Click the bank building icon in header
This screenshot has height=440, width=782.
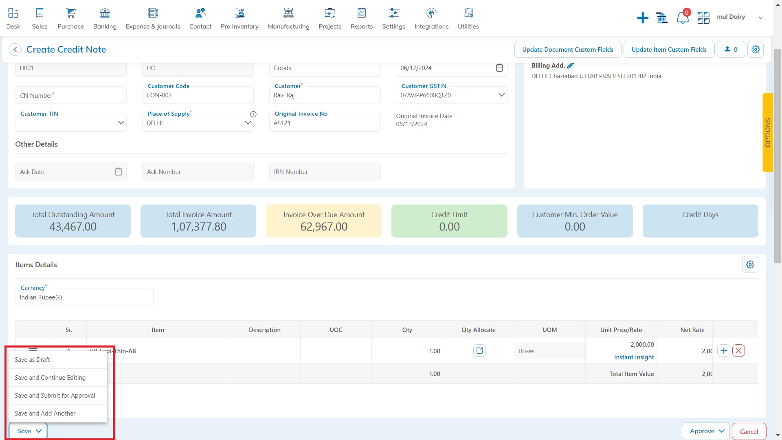pyautogui.click(x=662, y=18)
